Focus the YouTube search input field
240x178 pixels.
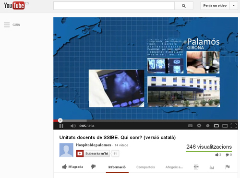coord(114,6)
